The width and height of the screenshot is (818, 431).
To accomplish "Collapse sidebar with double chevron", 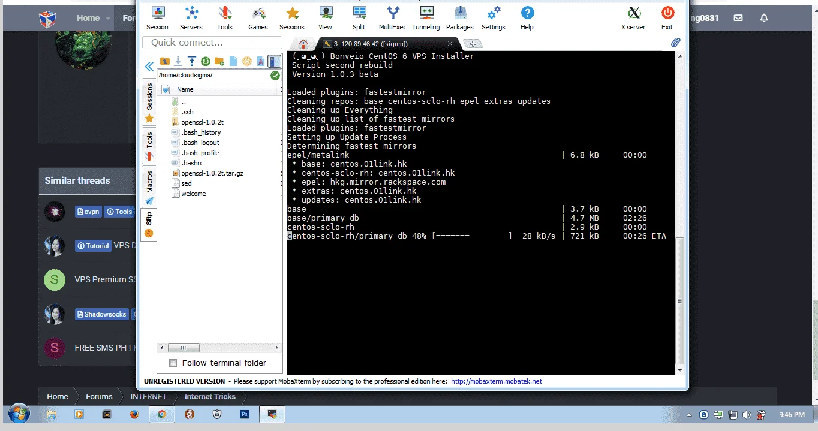I will coord(149,67).
